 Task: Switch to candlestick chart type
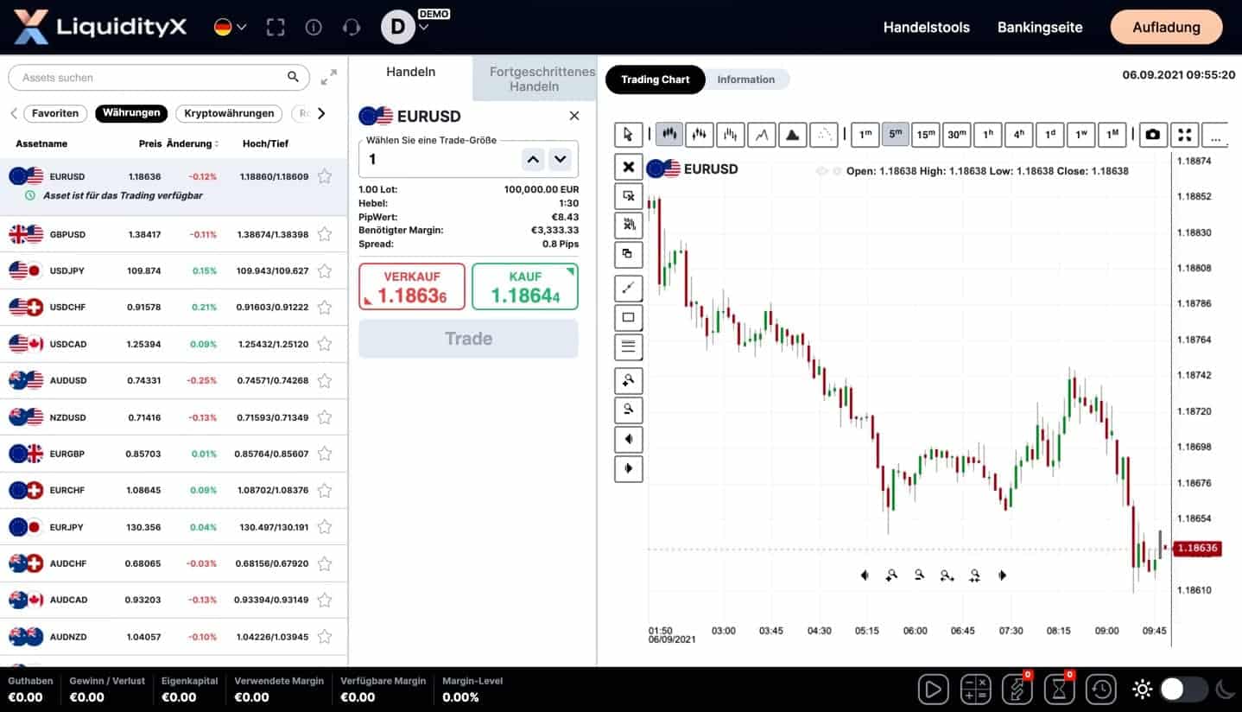[669, 134]
